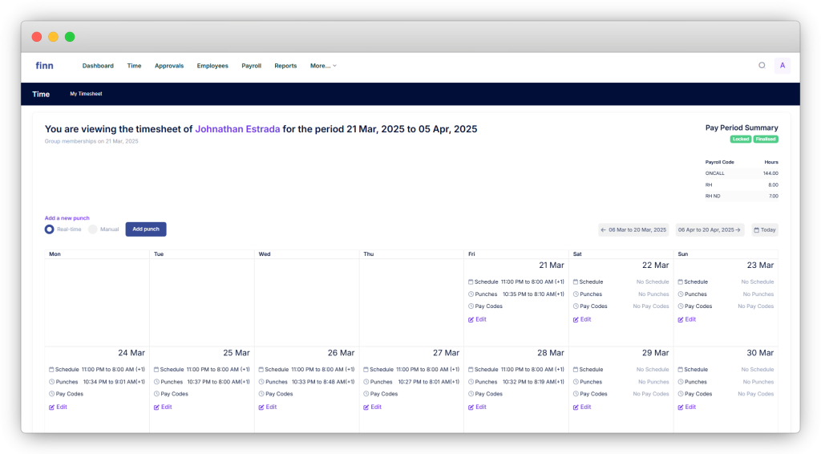Expand the More... navigation dropdown
821x454 pixels.
(323, 66)
